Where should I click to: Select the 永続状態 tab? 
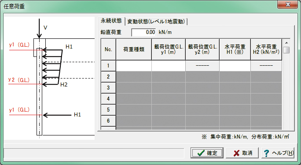111,21
